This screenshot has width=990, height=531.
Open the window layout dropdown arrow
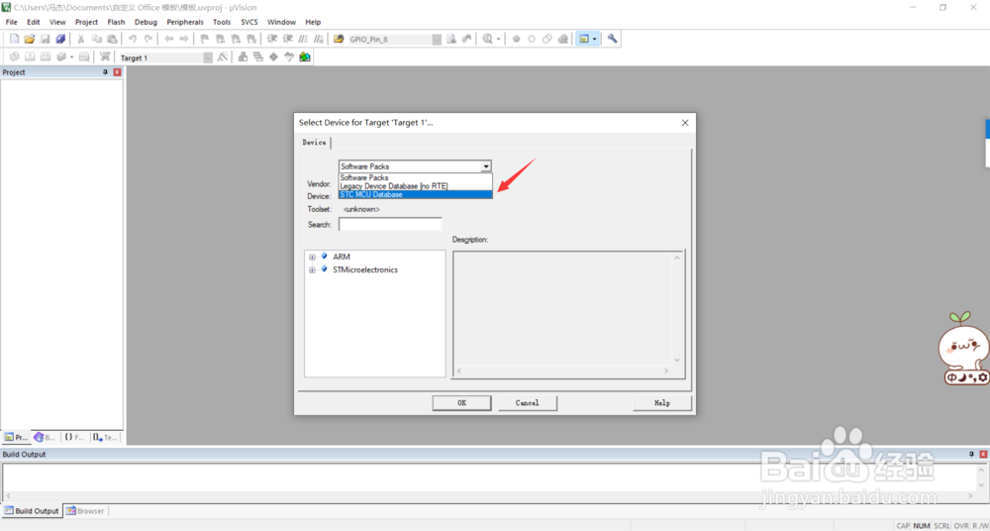pos(595,40)
